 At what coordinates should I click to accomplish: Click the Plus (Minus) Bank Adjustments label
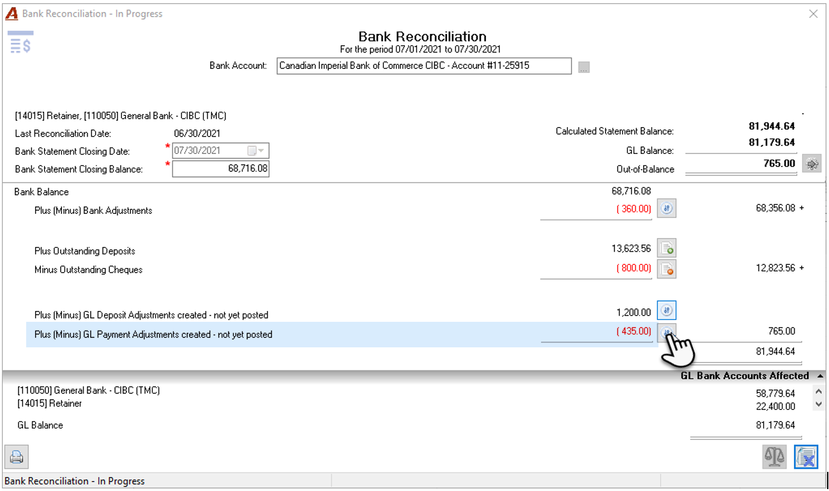tap(93, 210)
